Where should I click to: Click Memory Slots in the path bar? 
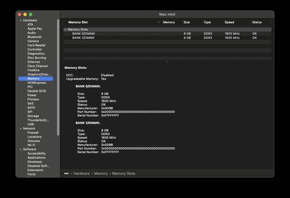(x=124, y=173)
